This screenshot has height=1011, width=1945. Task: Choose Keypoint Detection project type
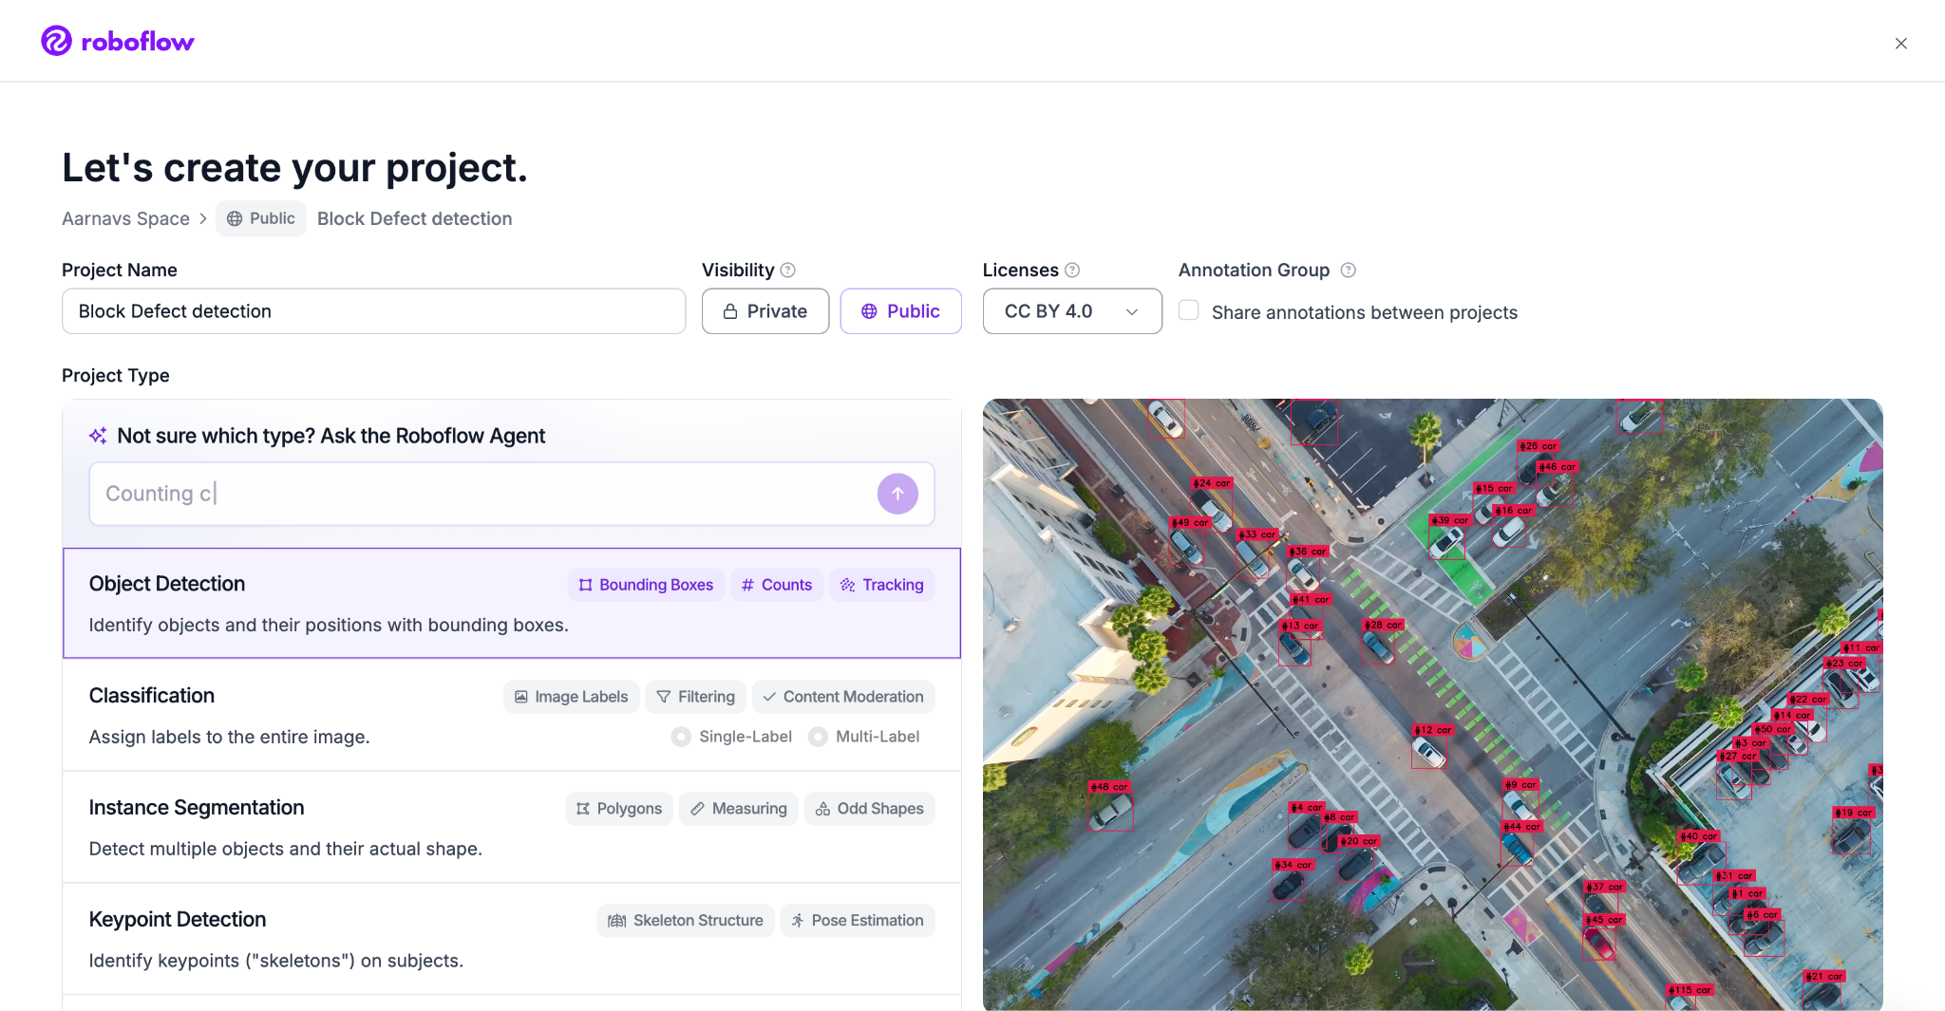pyautogui.click(x=512, y=939)
